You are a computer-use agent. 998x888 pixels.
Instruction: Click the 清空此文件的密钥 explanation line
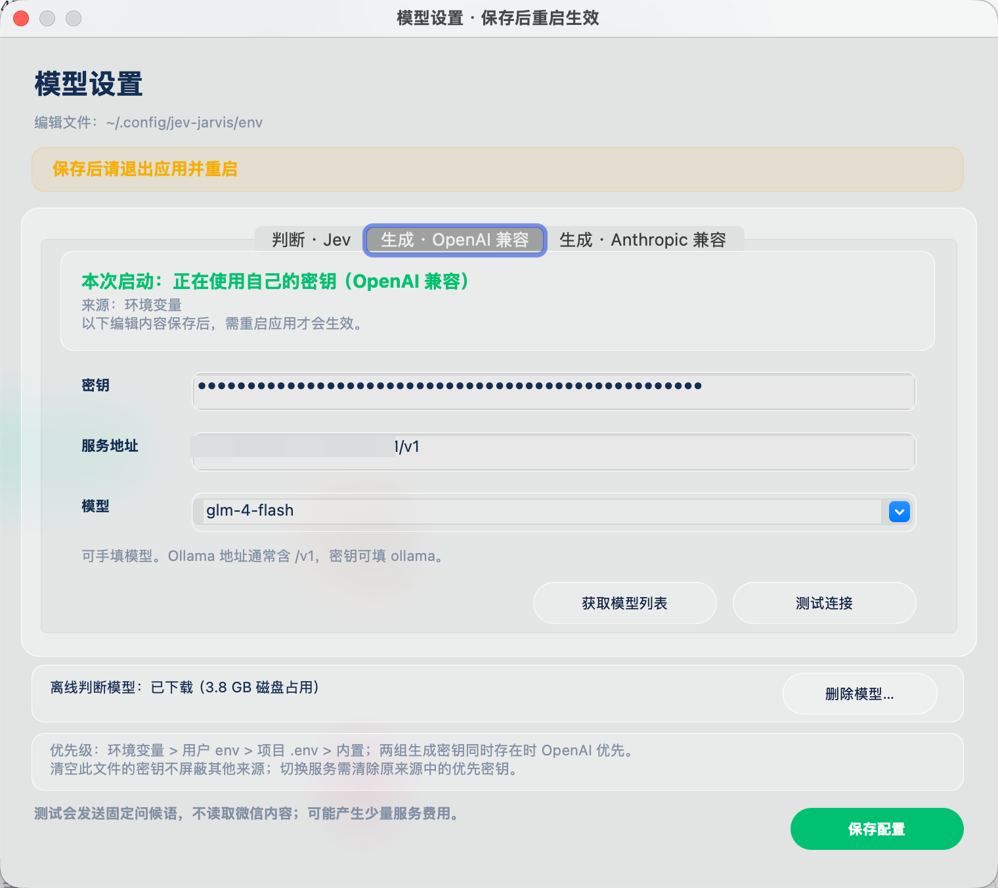284,768
